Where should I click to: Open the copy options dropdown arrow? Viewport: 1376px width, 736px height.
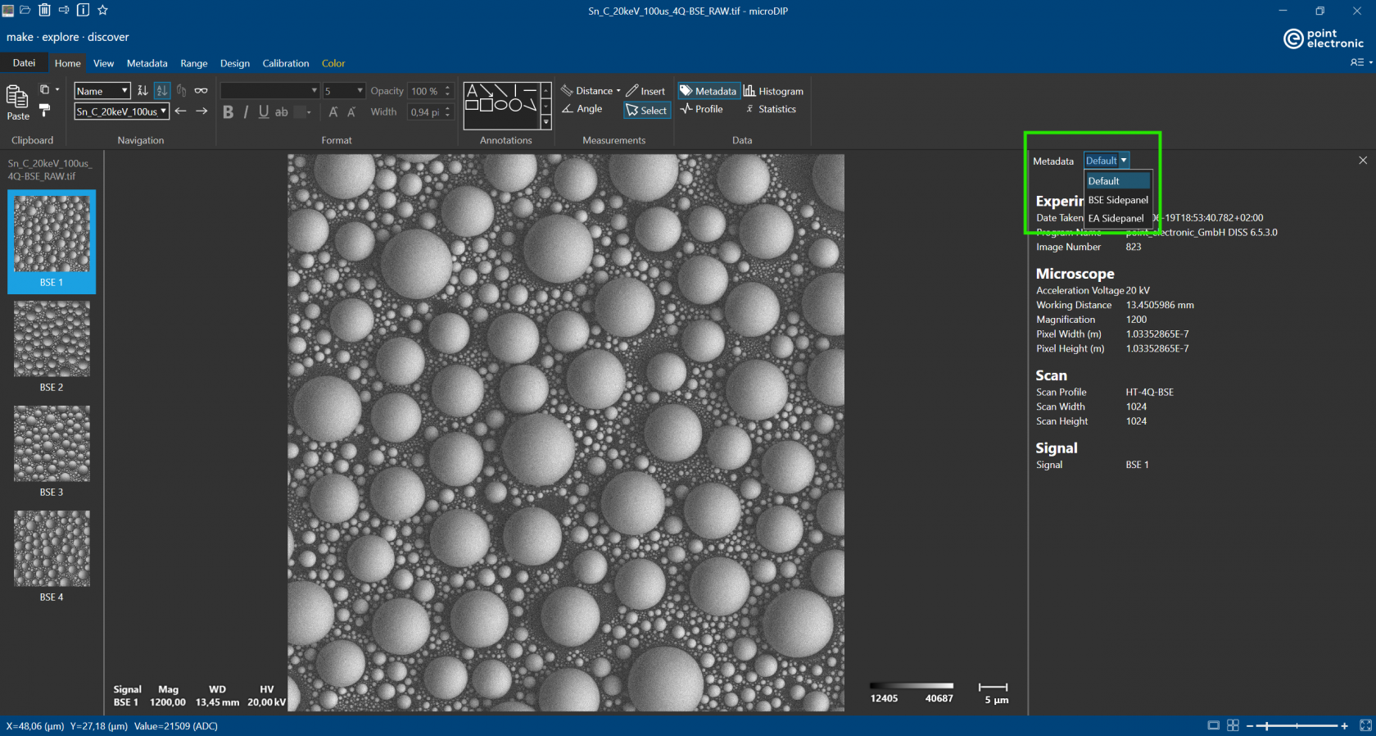(x=57, y=89)
